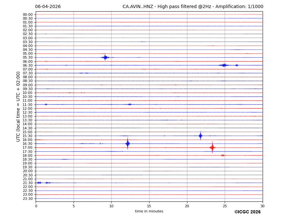Click the small red event on the 18:00 trace
This screenshot has width=298, height=224.
point(222,155)
